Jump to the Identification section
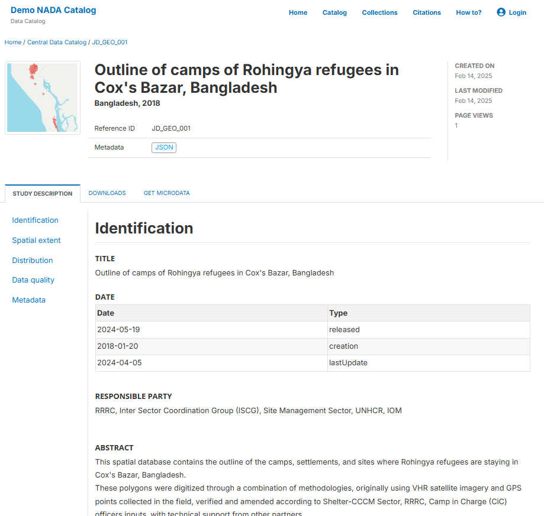 coord(35,220)
